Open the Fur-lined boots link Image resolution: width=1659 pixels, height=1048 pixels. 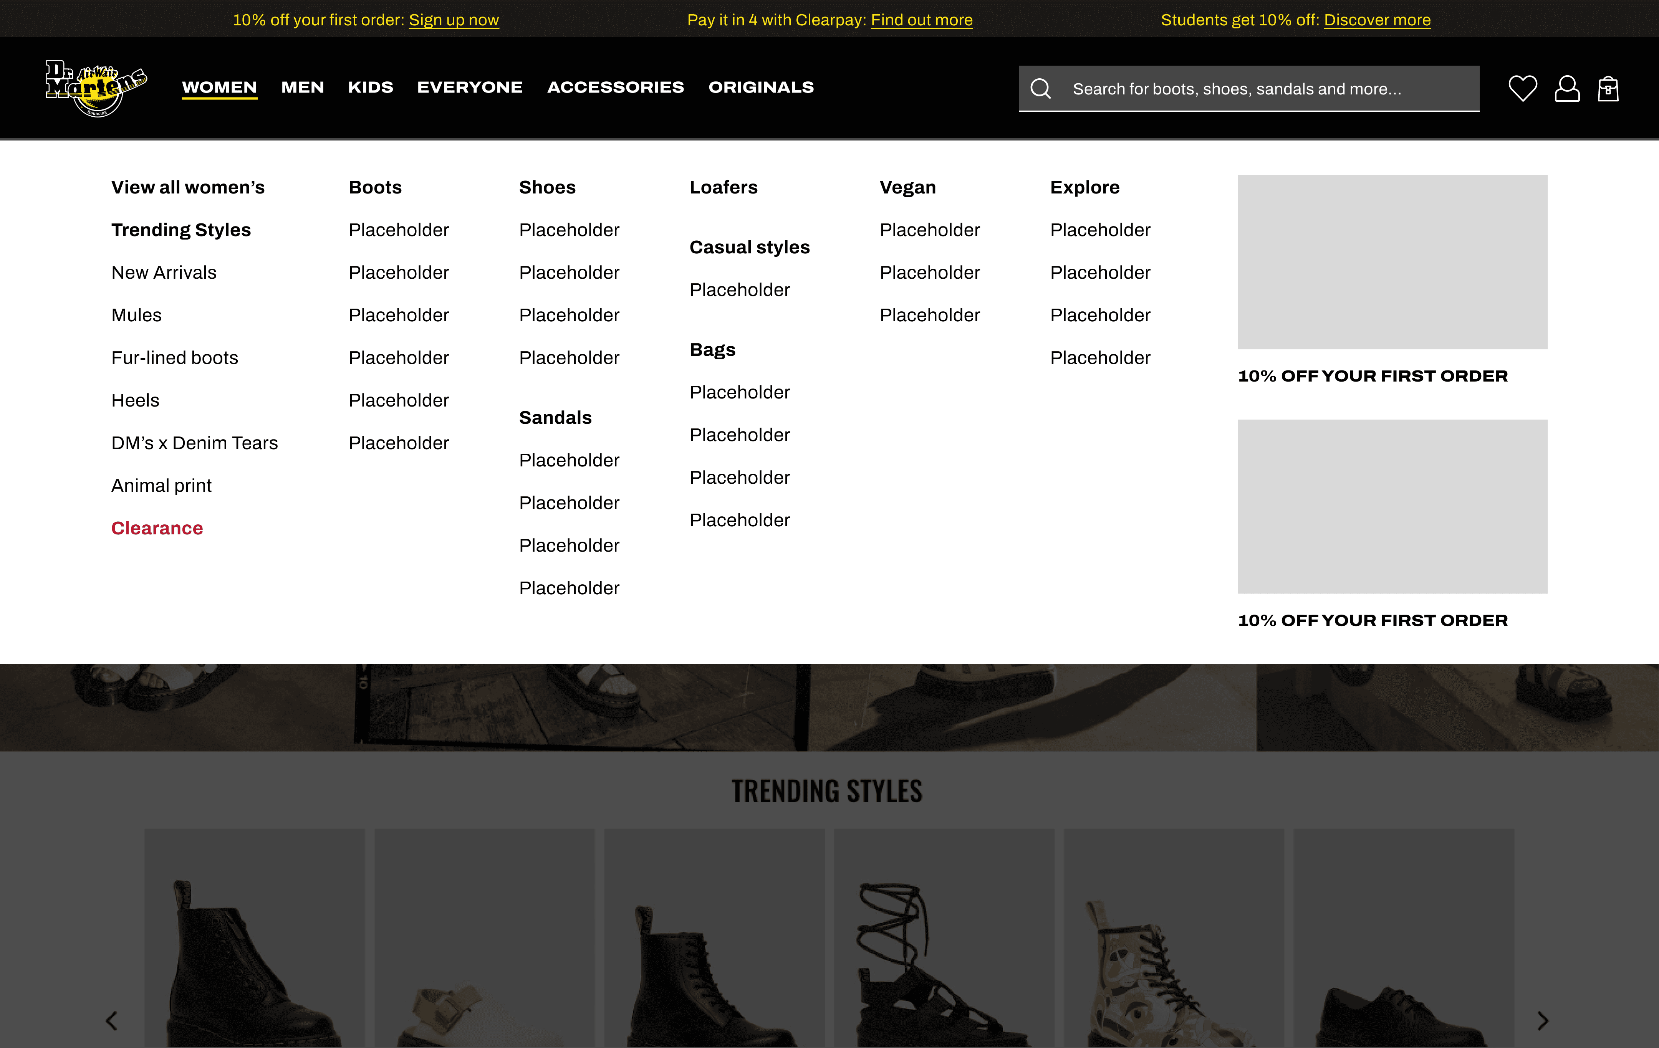click(x=174, y=358)
